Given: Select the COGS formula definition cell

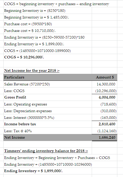Looking at the screenshot, I should [x=57, y=4].
